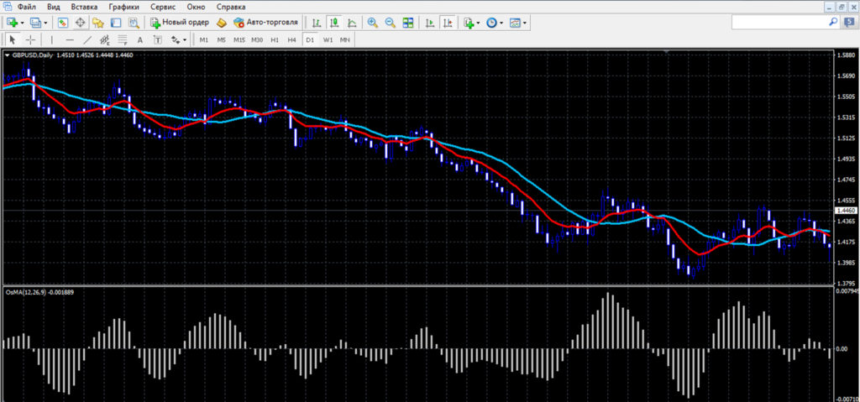The width and height of the screenshot is (860, 402).
Task: Open the Indicators dropdown arrow
Action: click(x=478, y=23)
